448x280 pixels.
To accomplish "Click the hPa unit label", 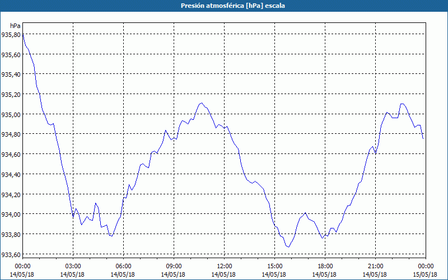I will [16, 26].
